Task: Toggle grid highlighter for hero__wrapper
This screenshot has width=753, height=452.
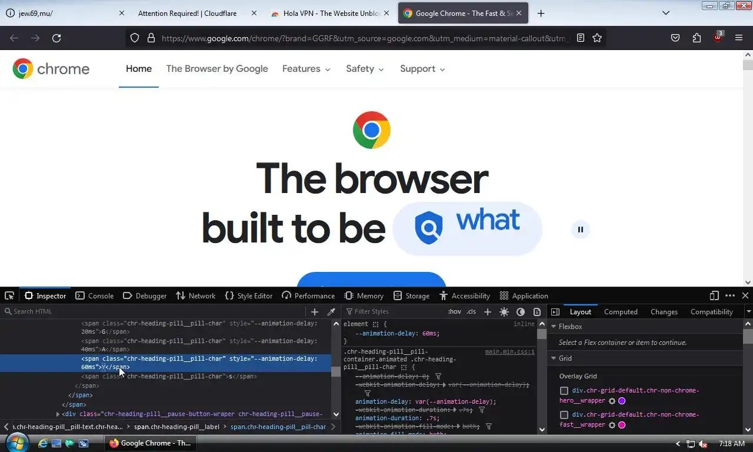Action: 612,401
